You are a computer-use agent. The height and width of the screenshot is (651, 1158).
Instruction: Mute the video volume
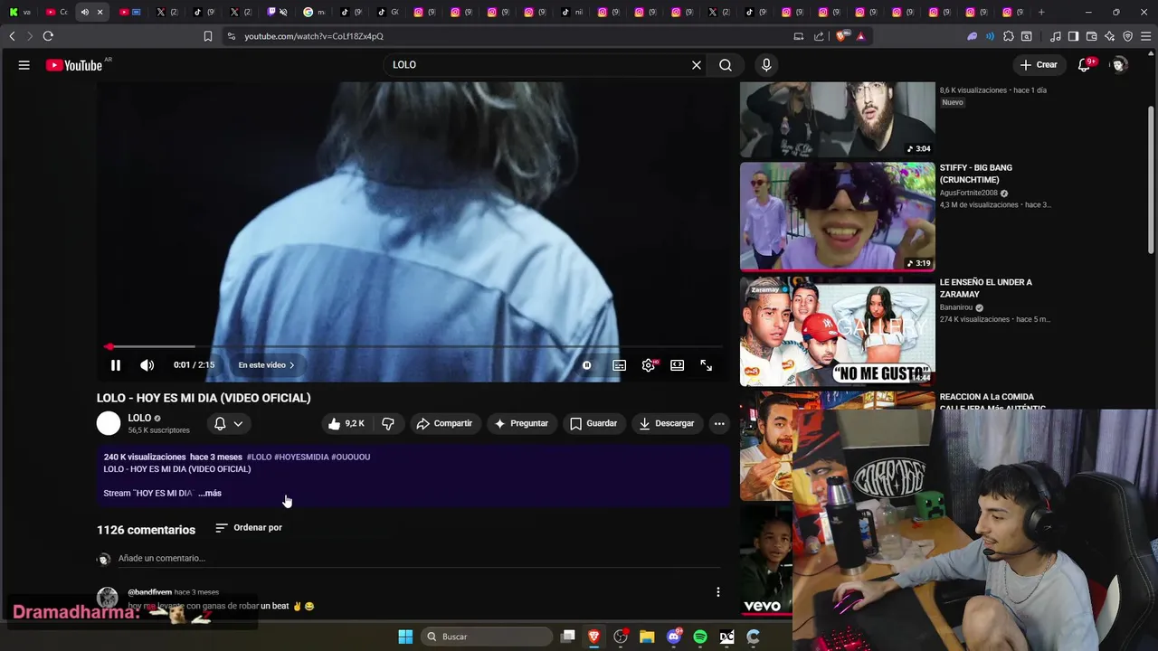click(147, 365)
